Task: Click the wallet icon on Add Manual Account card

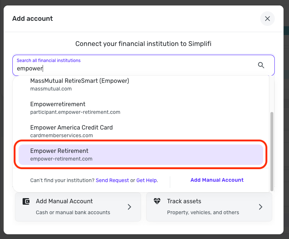Action: point(26,201)
